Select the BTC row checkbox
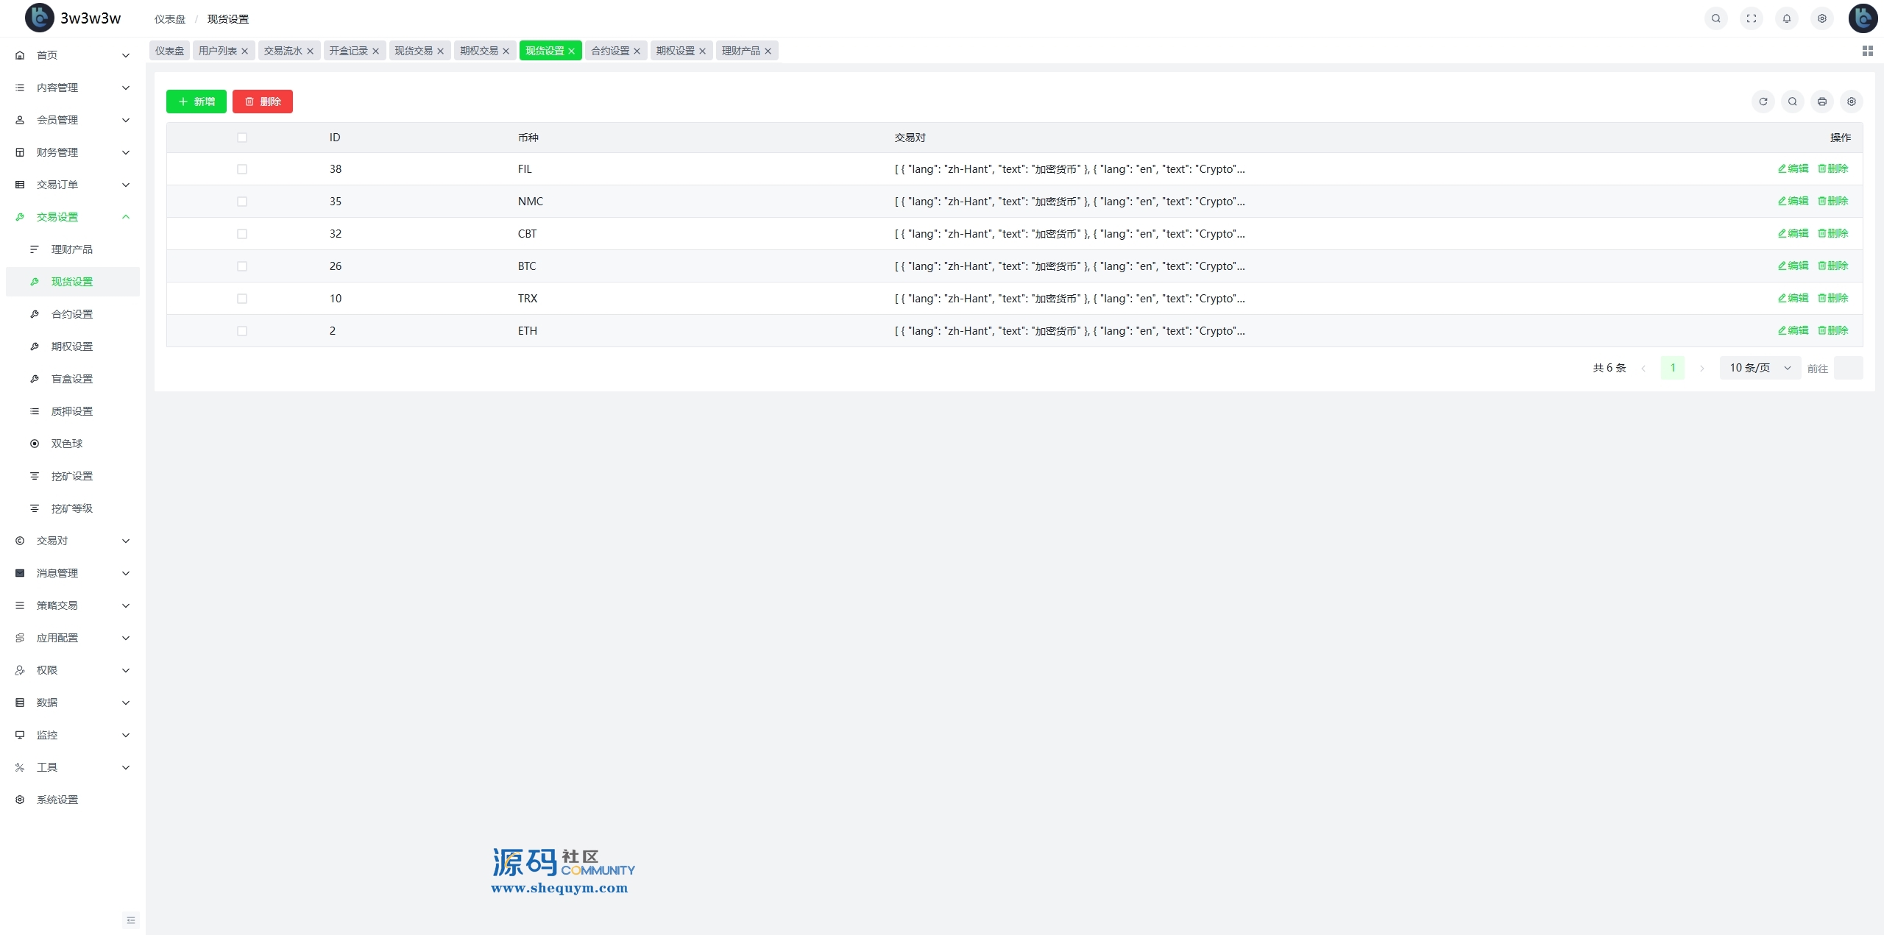 (242, 266)
